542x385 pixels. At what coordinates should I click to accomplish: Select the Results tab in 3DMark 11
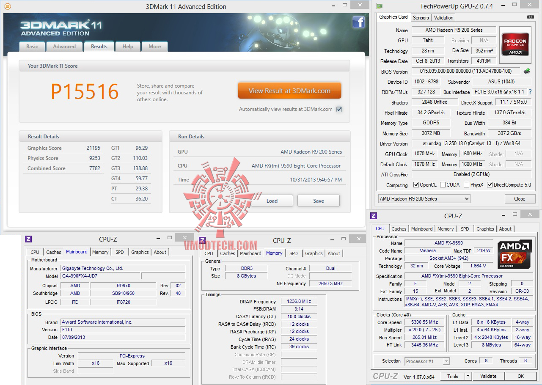point(99,47)
